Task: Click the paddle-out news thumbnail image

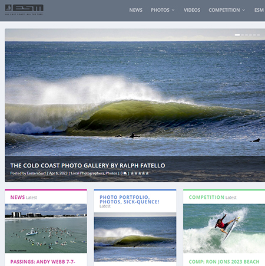Action: click(46, 228)
